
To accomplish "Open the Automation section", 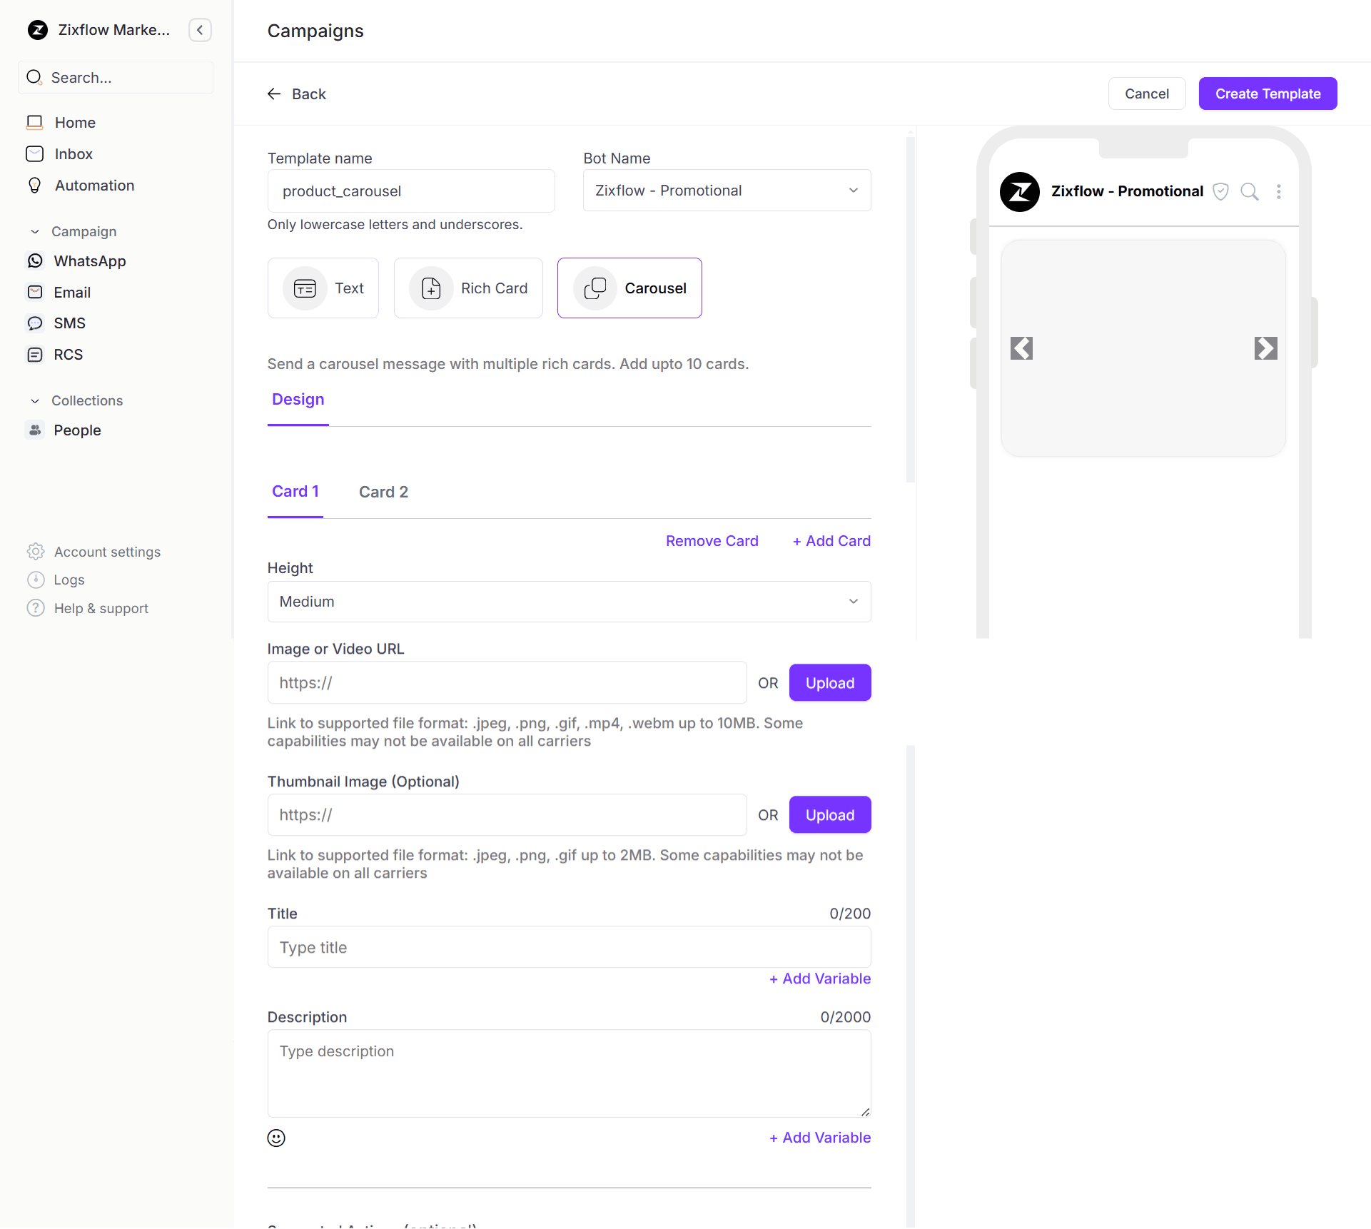I will click(94, 186).
